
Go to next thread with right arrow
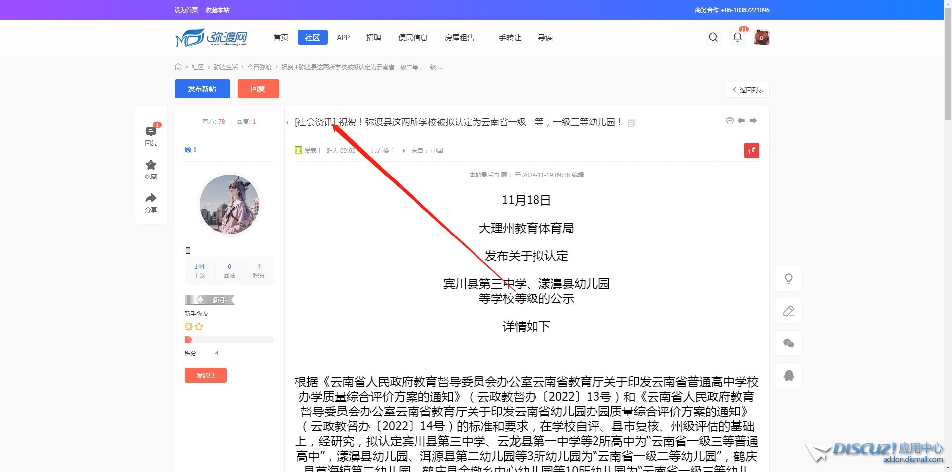(x=753, y=121)
